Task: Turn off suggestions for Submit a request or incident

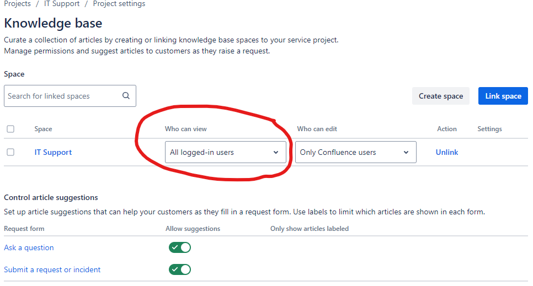Action: click(x=180, y=269)
